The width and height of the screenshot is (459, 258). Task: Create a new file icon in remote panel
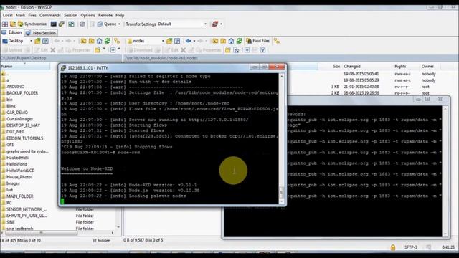point(236,50)
